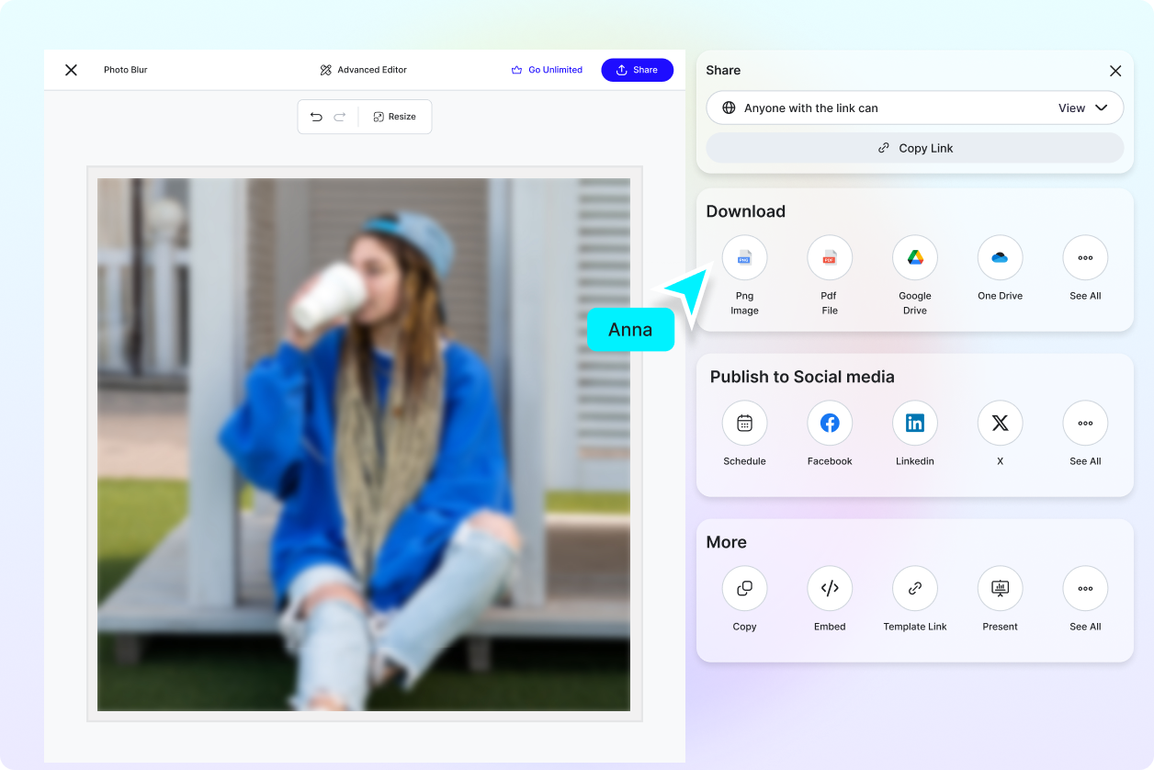Open the Advanced Editor
Image resolution: width=1154 pixels, height=770 pixels.
coord(363,69)
